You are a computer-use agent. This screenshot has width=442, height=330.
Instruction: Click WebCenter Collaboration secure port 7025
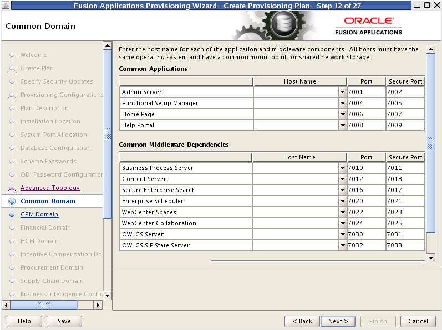click(405, 223)
